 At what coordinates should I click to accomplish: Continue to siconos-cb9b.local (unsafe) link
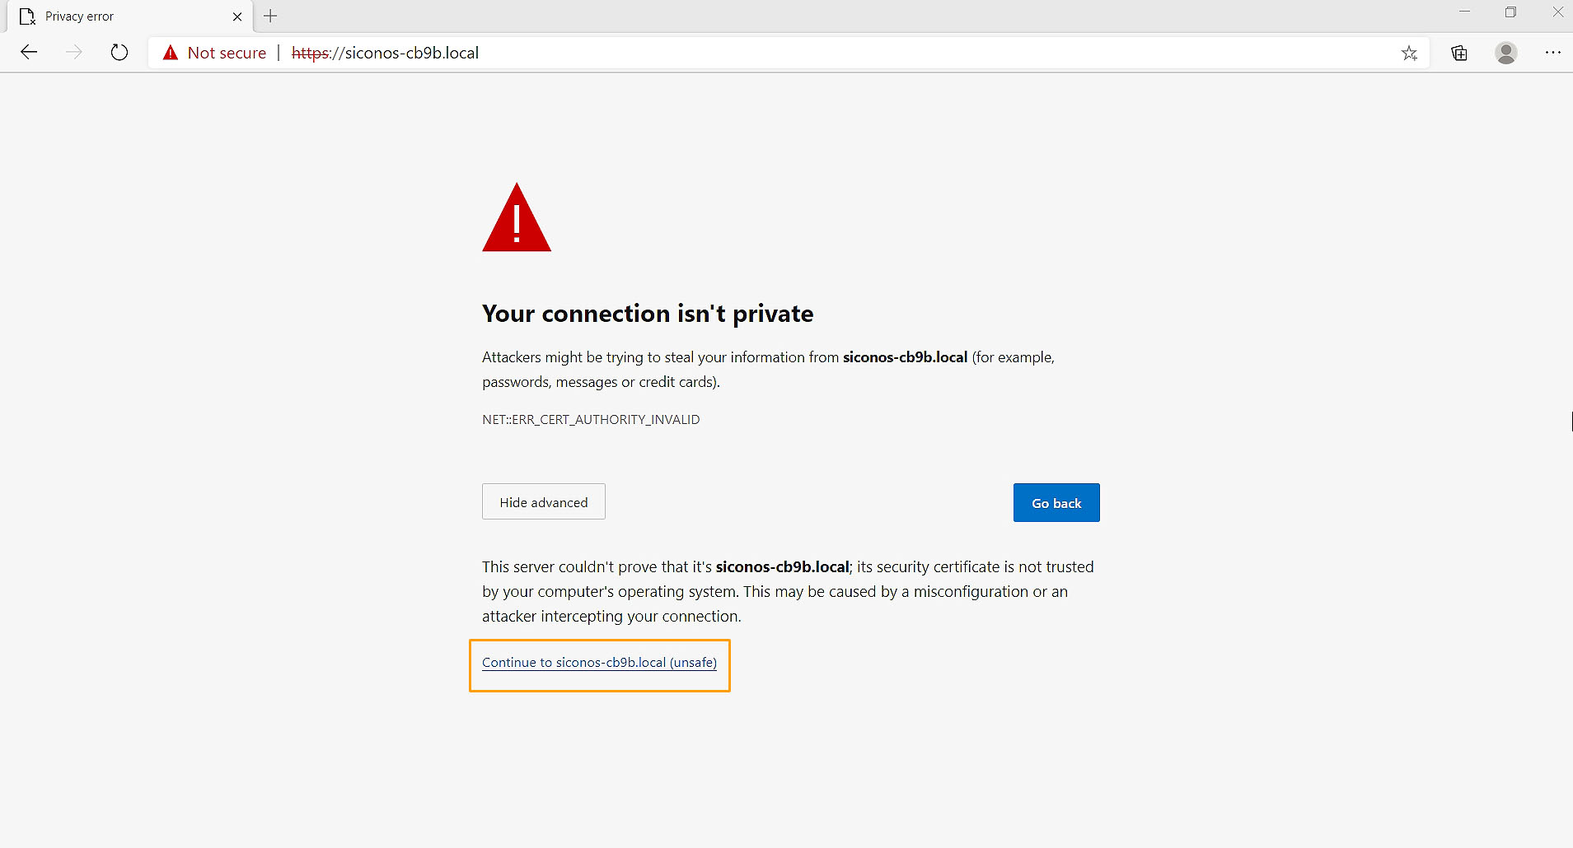599,663
